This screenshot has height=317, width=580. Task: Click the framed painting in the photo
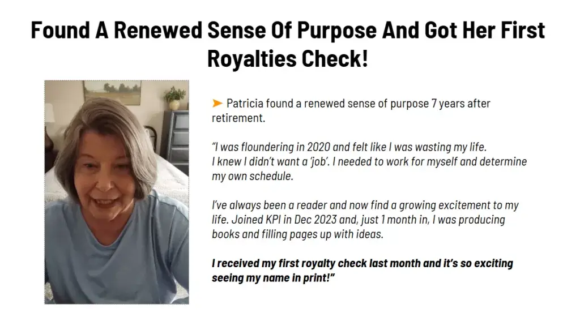coord(112,91)
